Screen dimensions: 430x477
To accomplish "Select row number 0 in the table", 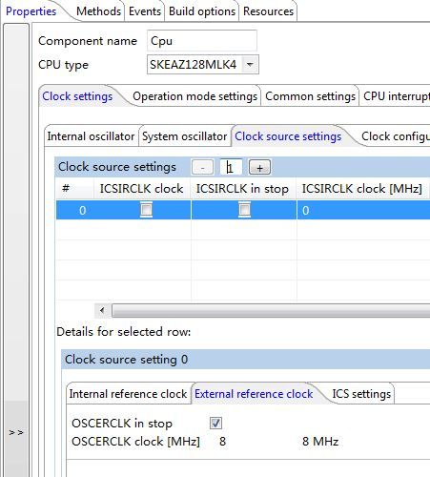I will (82, 210).
